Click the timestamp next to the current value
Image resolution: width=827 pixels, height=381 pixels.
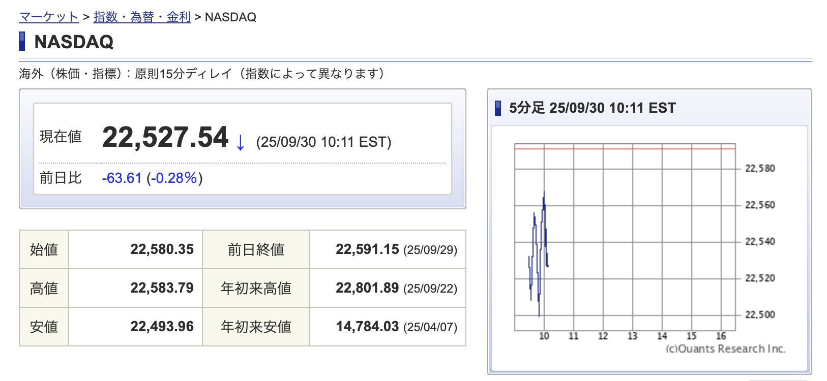323,142
